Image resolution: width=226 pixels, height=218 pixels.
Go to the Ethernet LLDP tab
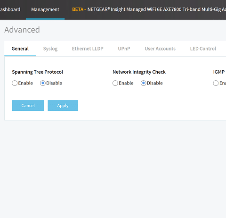(x=88, y=49)
